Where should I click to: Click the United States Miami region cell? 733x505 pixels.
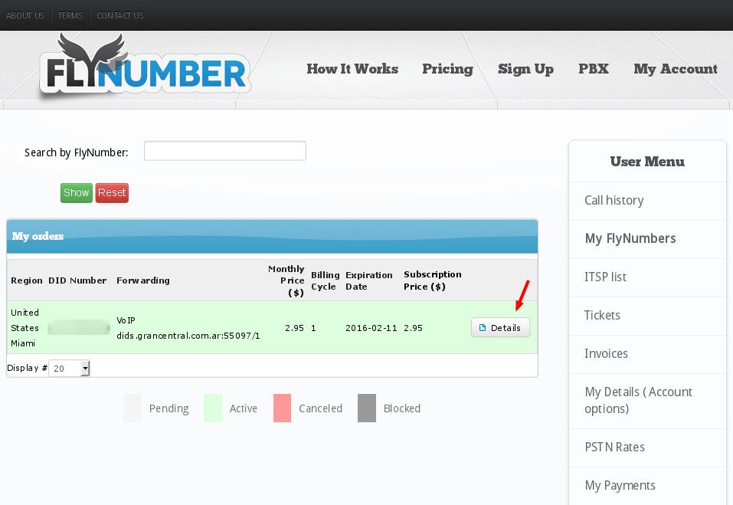pos(25,328)
